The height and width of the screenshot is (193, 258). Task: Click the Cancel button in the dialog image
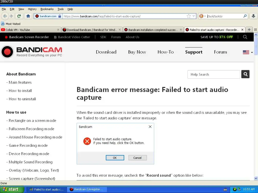137,158
